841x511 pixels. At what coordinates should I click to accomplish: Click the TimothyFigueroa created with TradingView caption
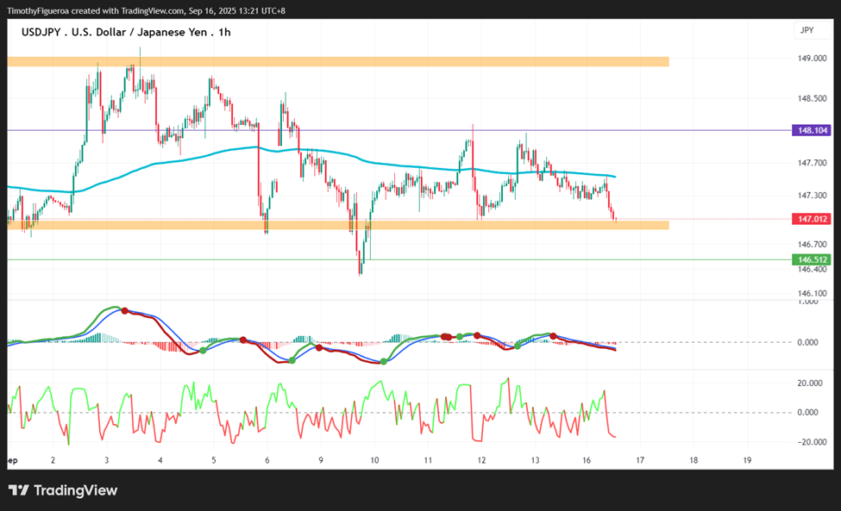[x=147, y=10]
